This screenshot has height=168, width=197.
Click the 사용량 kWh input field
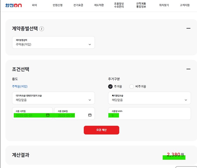click(149, 114)
